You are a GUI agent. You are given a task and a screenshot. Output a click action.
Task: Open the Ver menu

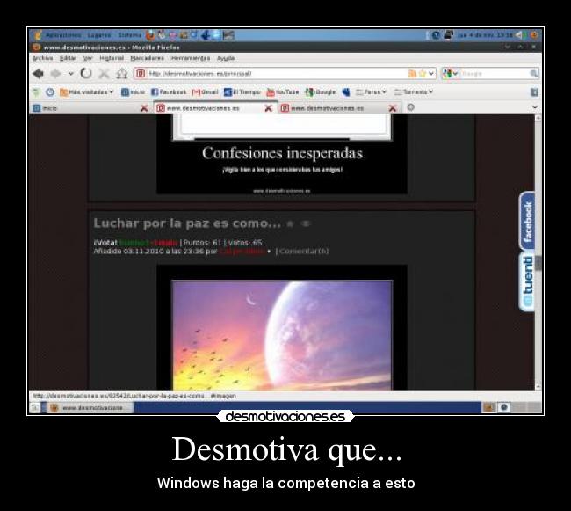tap(88, 58)
